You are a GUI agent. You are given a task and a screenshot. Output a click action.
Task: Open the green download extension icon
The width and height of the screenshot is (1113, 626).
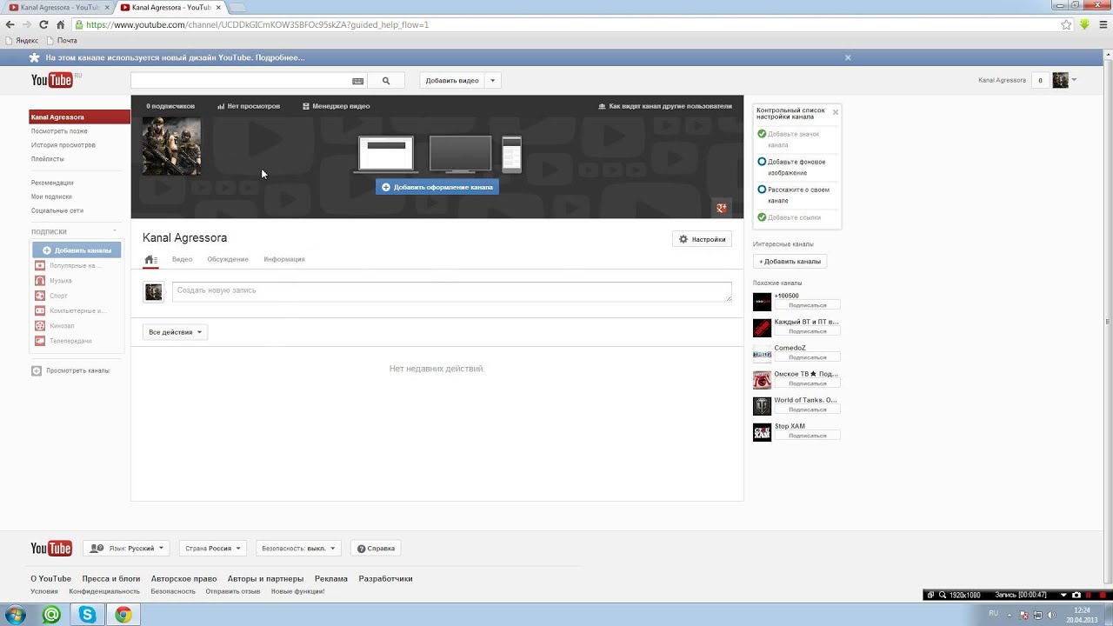tap(1084, 24)
